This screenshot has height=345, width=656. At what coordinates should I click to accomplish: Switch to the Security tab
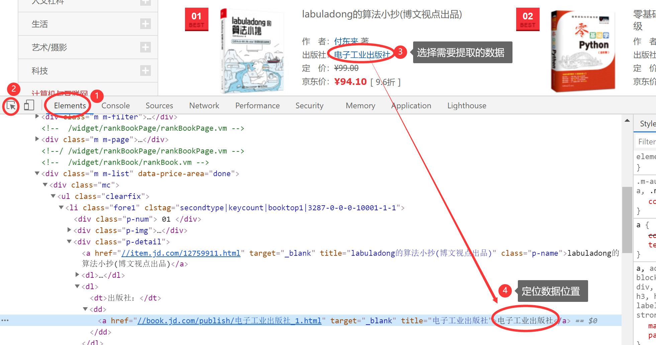click(x=309, y=106)
